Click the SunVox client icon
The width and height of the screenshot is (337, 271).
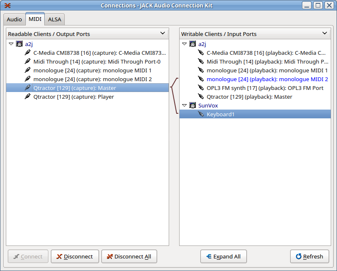[x=193, y=105]
